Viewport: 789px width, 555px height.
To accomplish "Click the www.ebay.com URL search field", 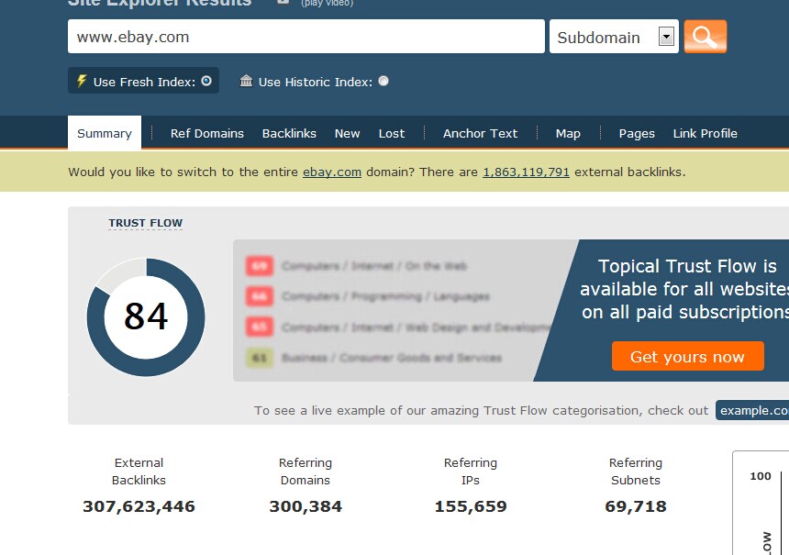I will tap(306, 36).
